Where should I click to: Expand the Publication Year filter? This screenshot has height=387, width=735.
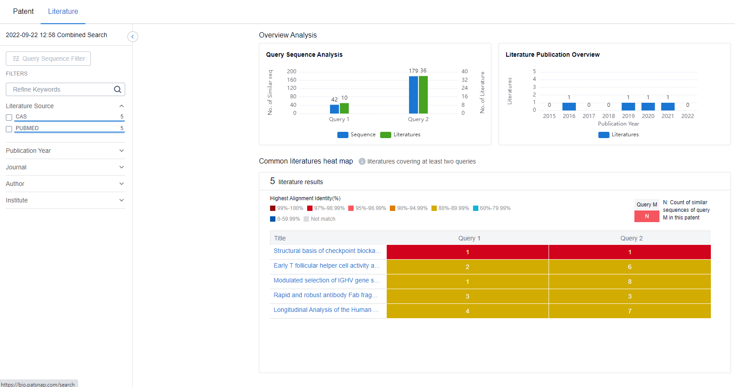coord(122,151)
